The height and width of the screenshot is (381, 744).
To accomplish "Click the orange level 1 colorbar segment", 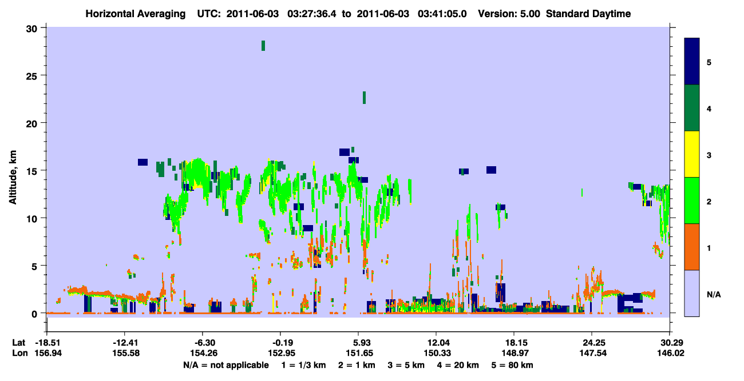I will click(x=692, y=247).
